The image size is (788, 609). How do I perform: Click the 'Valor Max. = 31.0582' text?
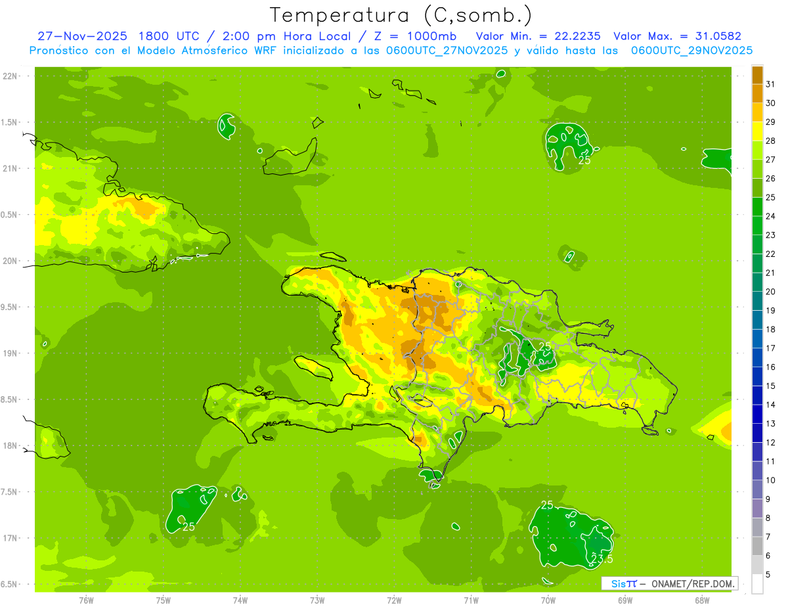coord(677,36)
